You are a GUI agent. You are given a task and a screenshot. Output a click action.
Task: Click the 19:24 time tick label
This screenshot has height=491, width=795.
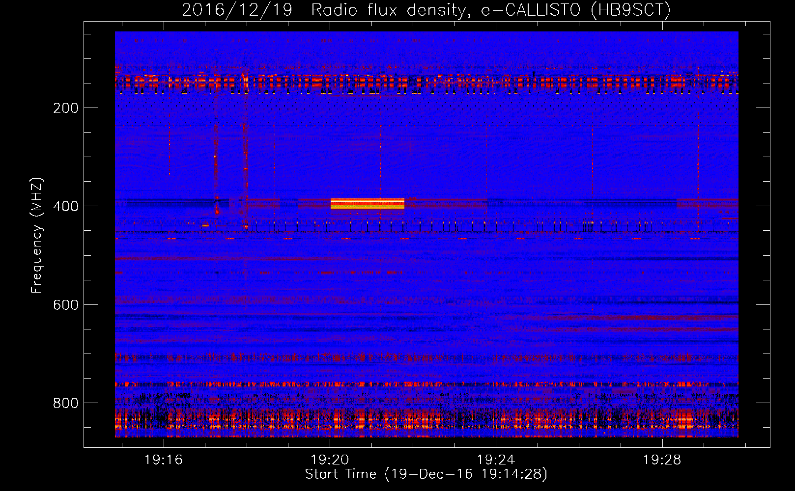click(x=496, y=460)
